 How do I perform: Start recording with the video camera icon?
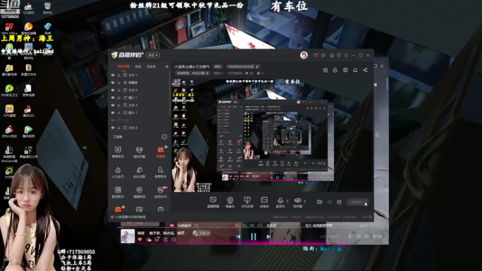point(320,202)
